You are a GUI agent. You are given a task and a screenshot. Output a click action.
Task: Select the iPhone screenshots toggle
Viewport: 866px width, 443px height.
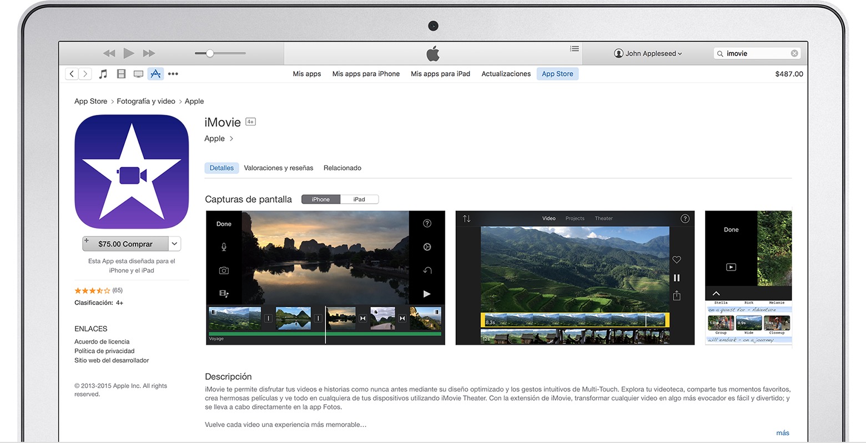pyautogui.click(x=320, y=199)
